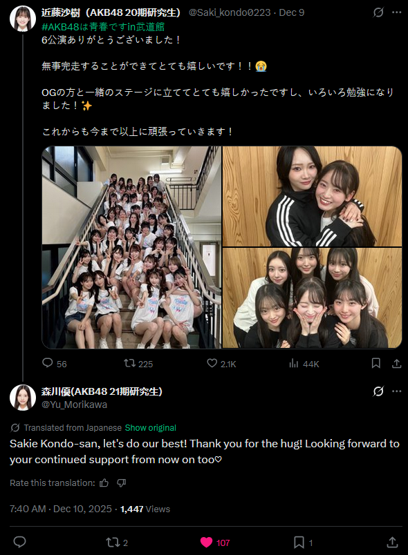Share Yu Morikawa's reply

tap(391, 542)
